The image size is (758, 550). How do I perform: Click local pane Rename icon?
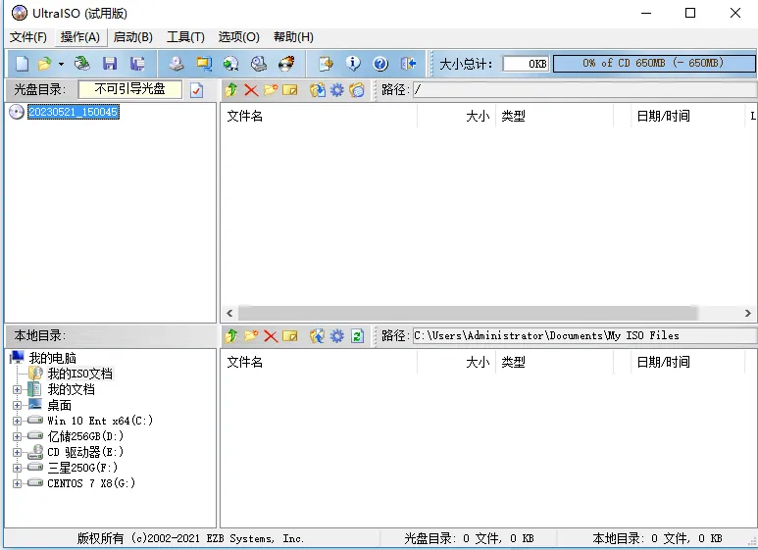(x=290, y=336)
